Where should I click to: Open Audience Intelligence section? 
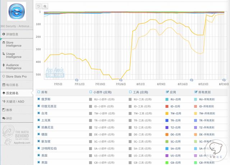point(16,66)
